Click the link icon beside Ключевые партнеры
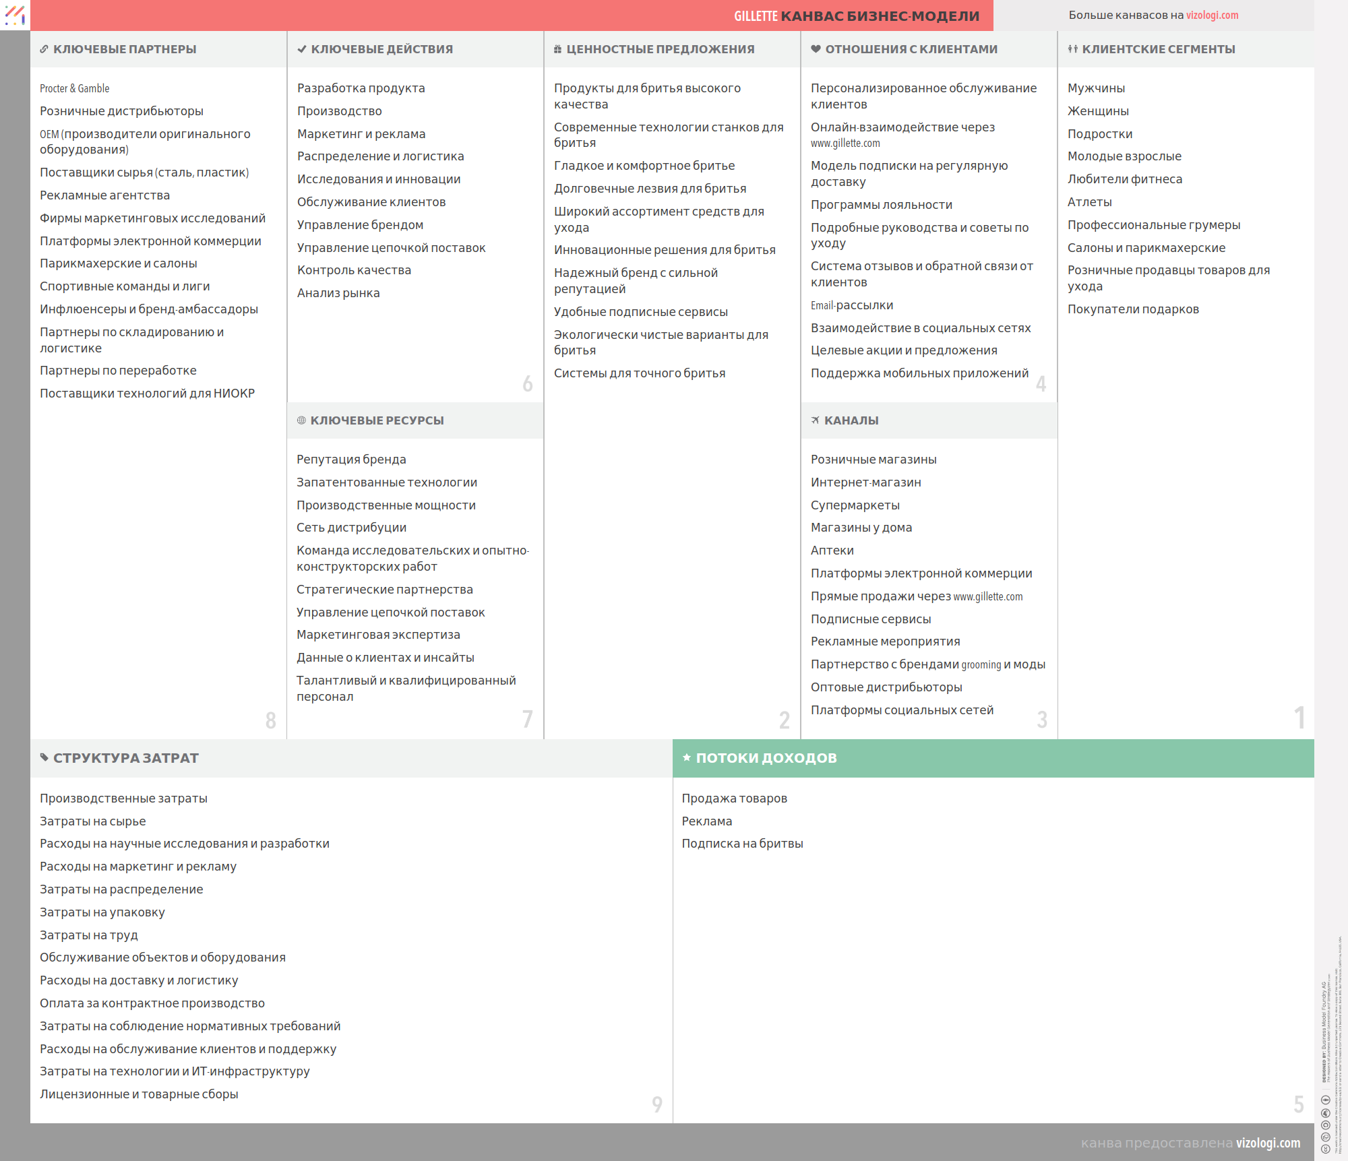 pyautogui.click(x=44, y=49)
